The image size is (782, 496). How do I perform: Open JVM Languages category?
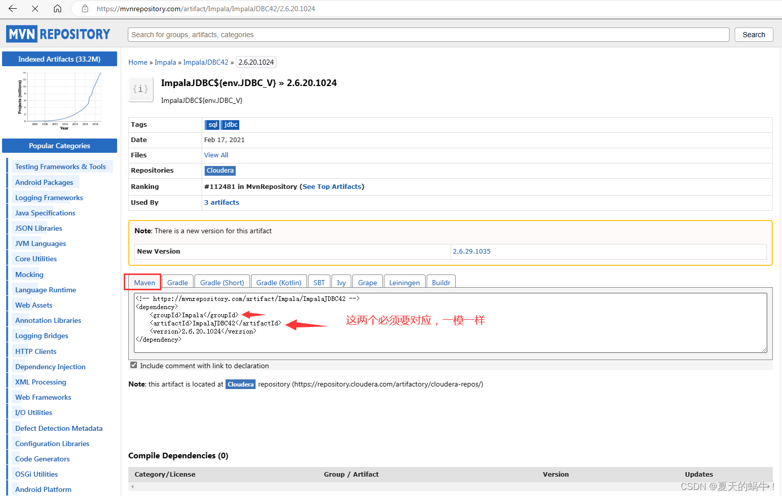(41, 243)
